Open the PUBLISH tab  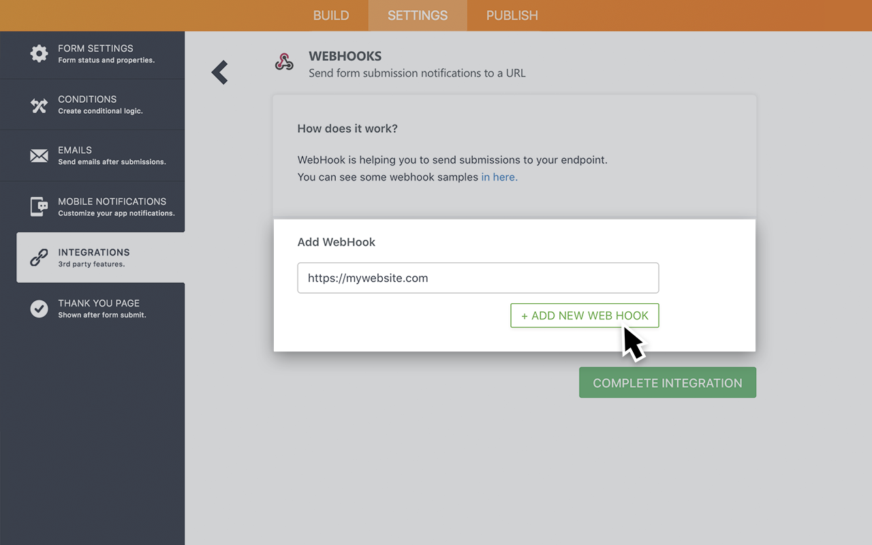[512, 15]
